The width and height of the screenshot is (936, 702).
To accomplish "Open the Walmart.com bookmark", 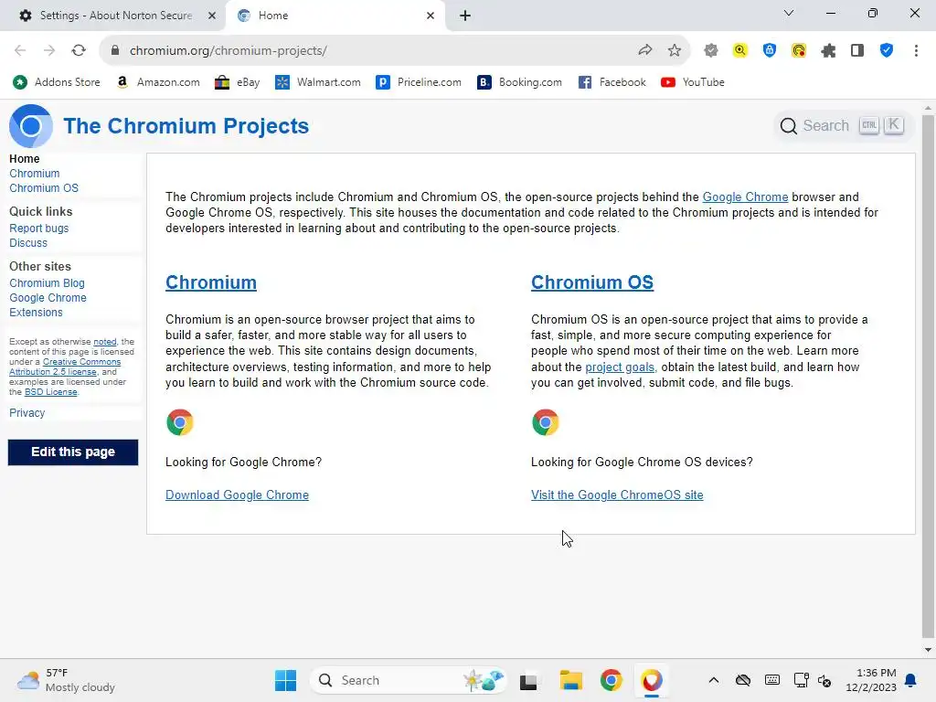I will tap(317, 82).
